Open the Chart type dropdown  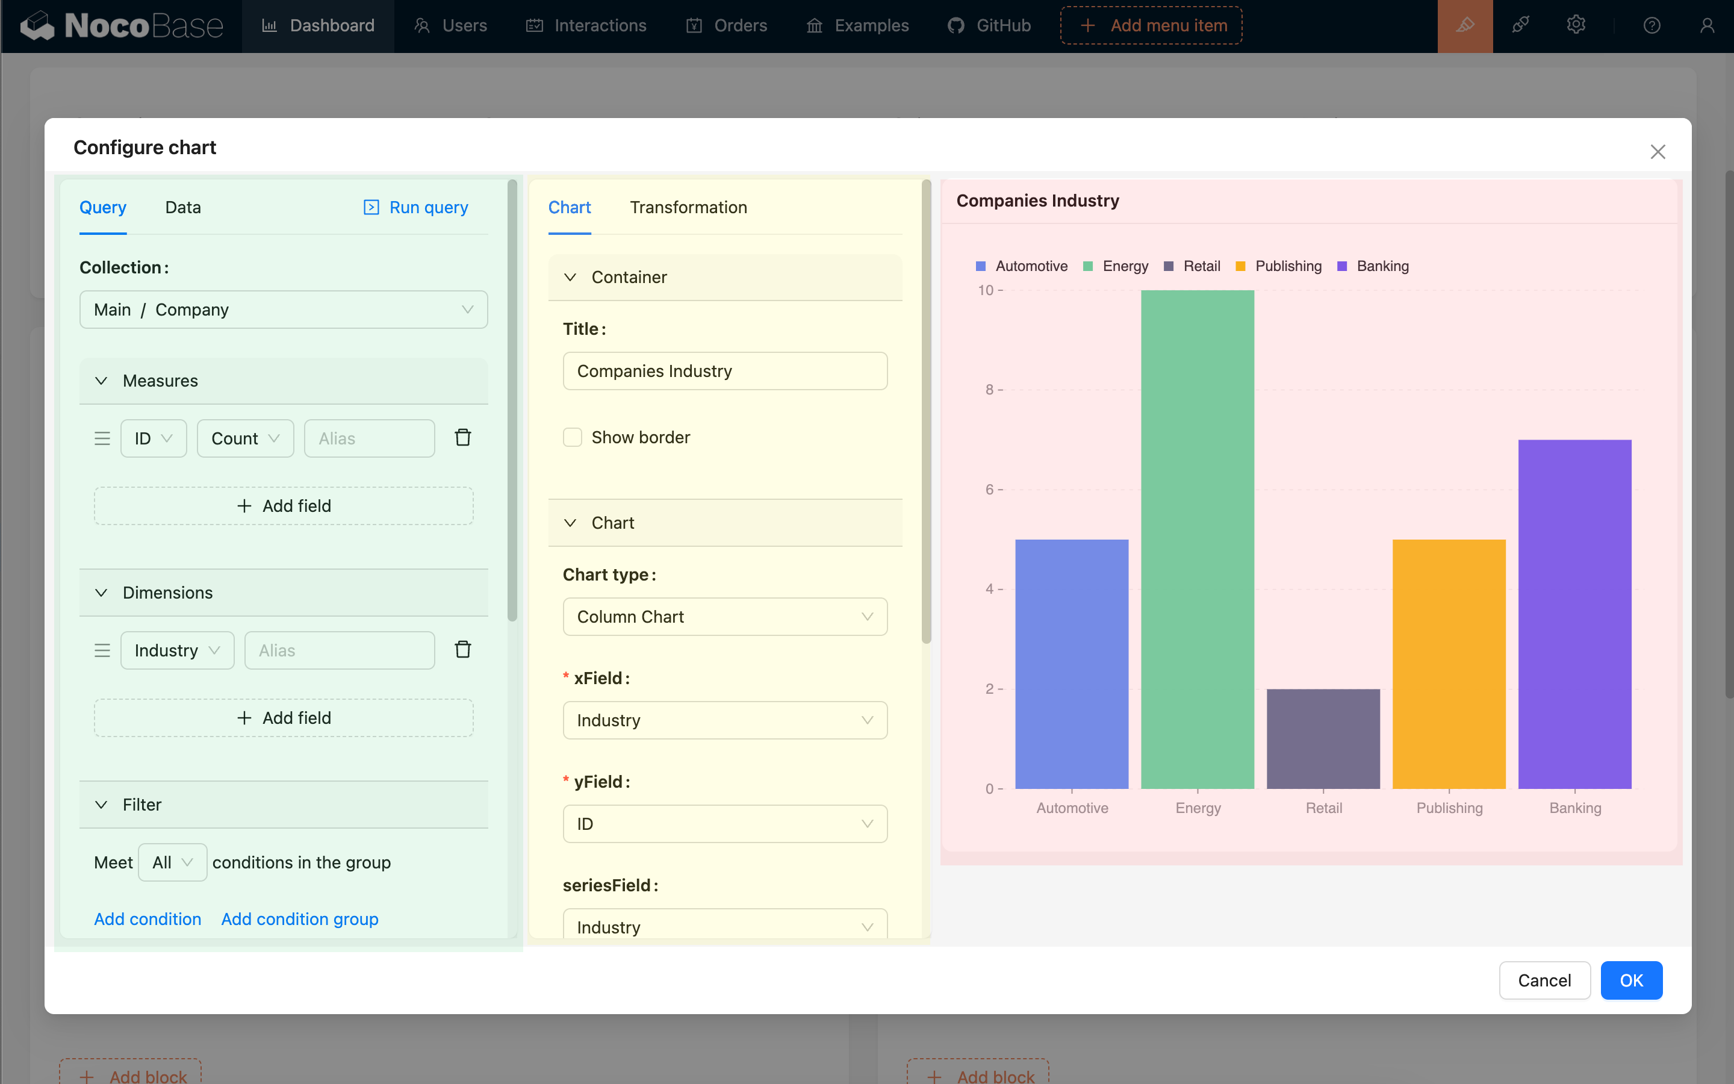click(x=724, y=617)
